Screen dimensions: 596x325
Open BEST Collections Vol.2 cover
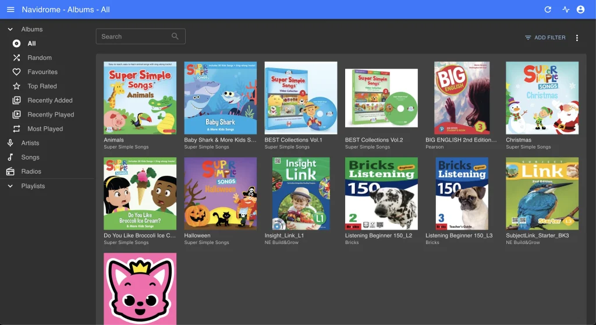381,98
